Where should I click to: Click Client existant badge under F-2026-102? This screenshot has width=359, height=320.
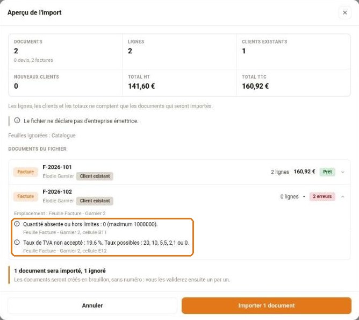[x=95, y=201]
